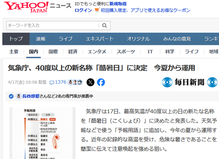Open the comments bubble showing 1376
Viewport: 219px width, 159px height.
tap(58, 82)
